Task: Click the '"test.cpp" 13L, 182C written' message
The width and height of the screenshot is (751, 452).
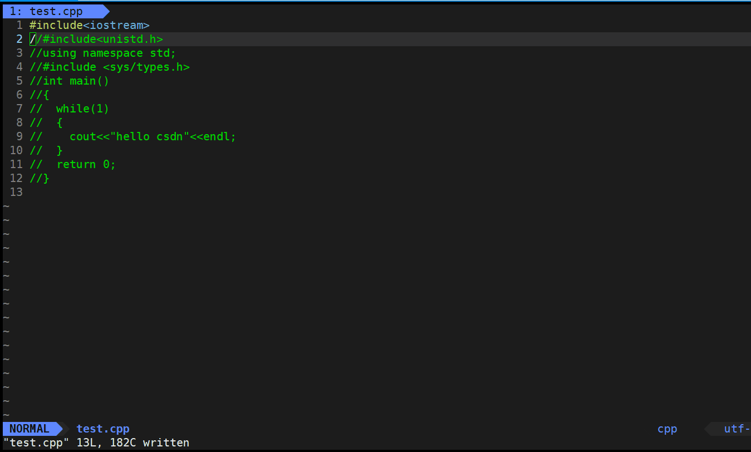Action: pos(96,443)
